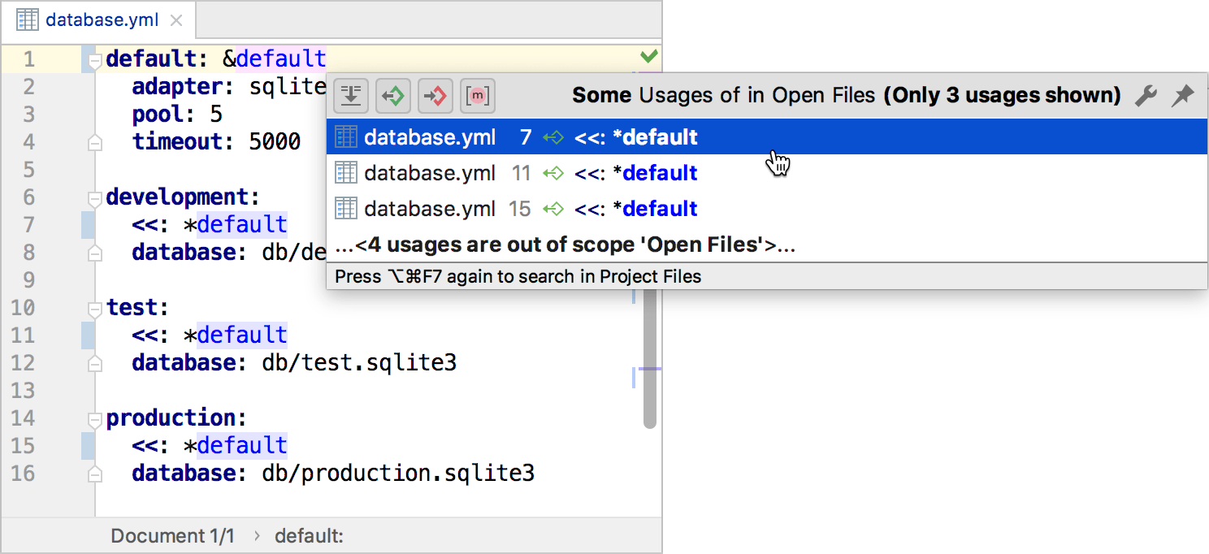Image resolution: width=1209 pixels, height=554 pixels.
Task: Collapse the production: block fold marker
Action: [95, 419]
